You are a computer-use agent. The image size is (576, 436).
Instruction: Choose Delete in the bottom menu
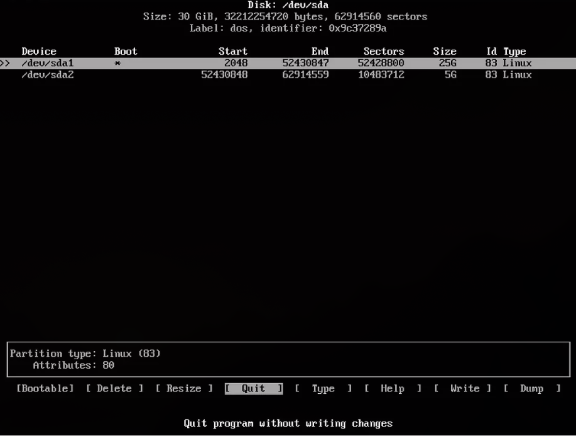[114, 389]
